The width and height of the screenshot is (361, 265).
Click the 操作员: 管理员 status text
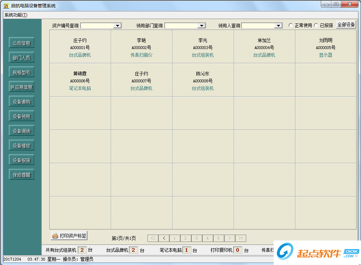click(78, 259)
